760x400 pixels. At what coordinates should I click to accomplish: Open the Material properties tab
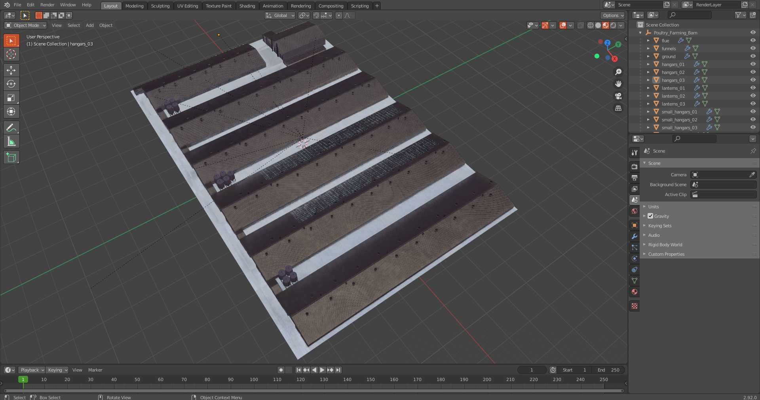[635, 292]
